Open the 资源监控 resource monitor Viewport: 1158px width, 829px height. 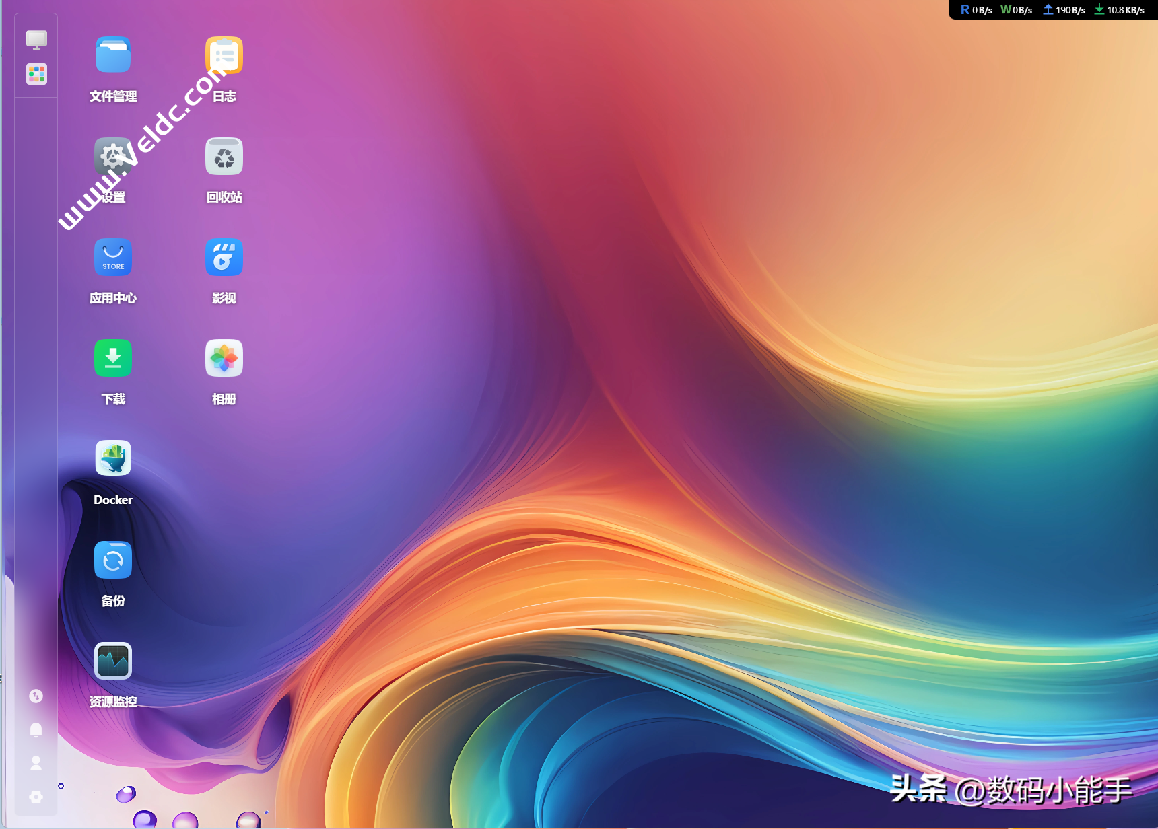(113, 661)
